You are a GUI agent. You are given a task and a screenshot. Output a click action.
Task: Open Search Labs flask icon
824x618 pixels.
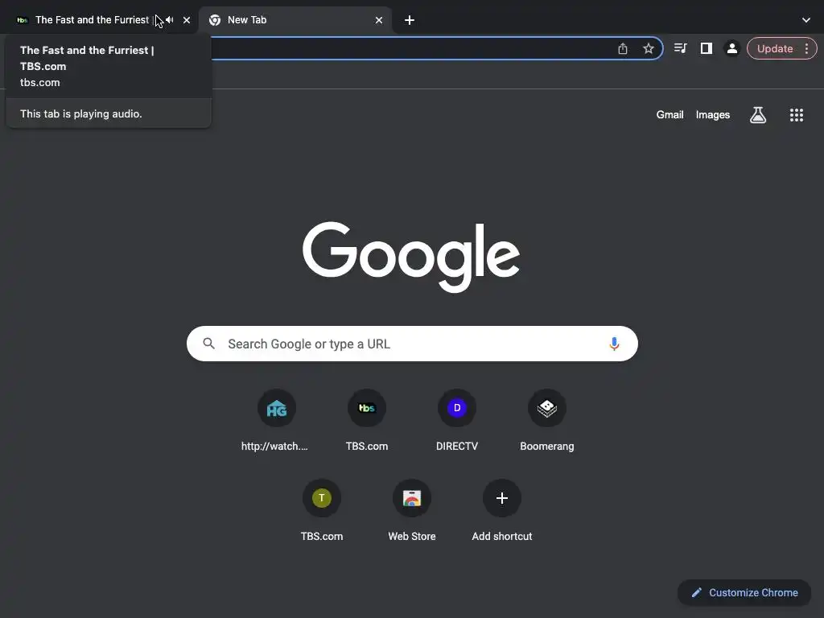(x=758, y=114)
